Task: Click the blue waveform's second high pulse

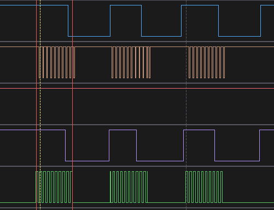Action: (x=126, y=21)
